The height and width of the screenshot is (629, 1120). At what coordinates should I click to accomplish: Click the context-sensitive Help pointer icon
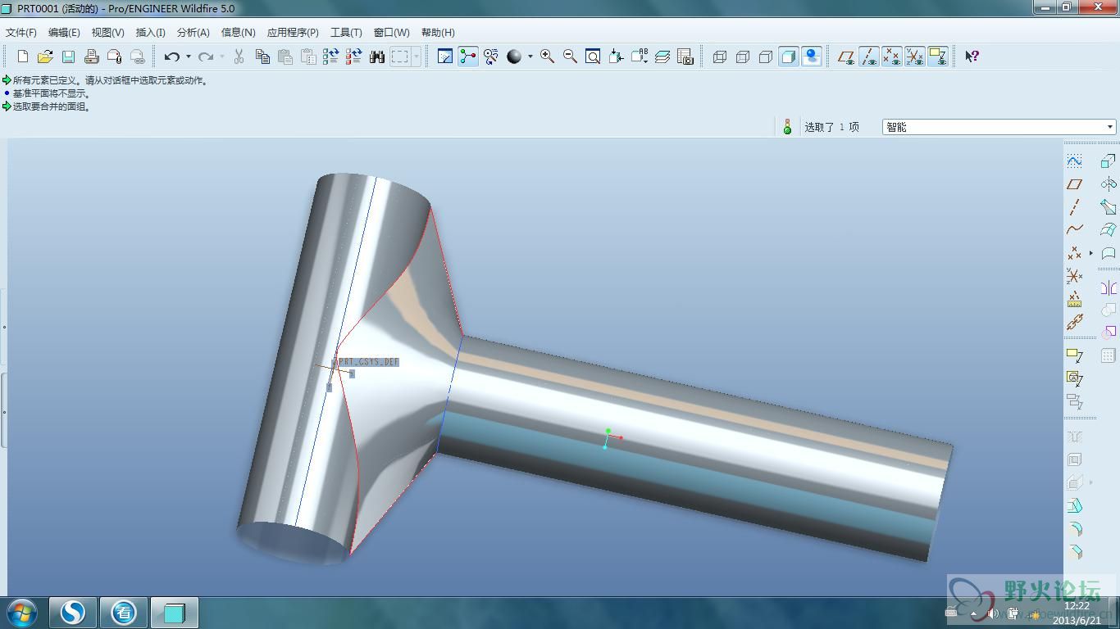pyautogui.click(x=972, y=57)
